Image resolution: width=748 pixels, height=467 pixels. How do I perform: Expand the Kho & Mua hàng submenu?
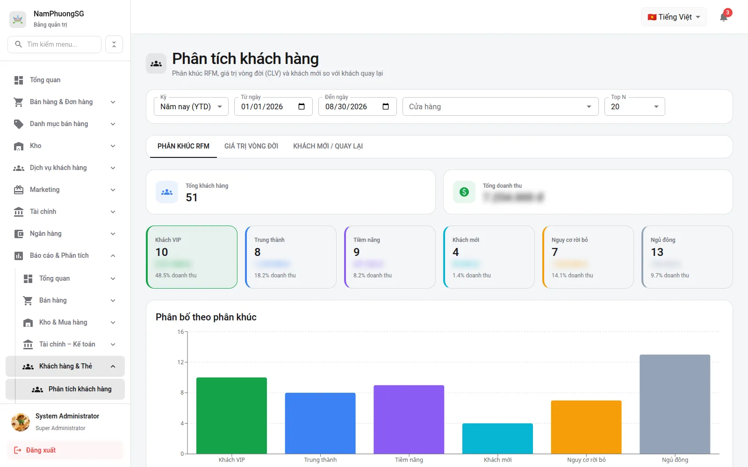tap(113, 322)
